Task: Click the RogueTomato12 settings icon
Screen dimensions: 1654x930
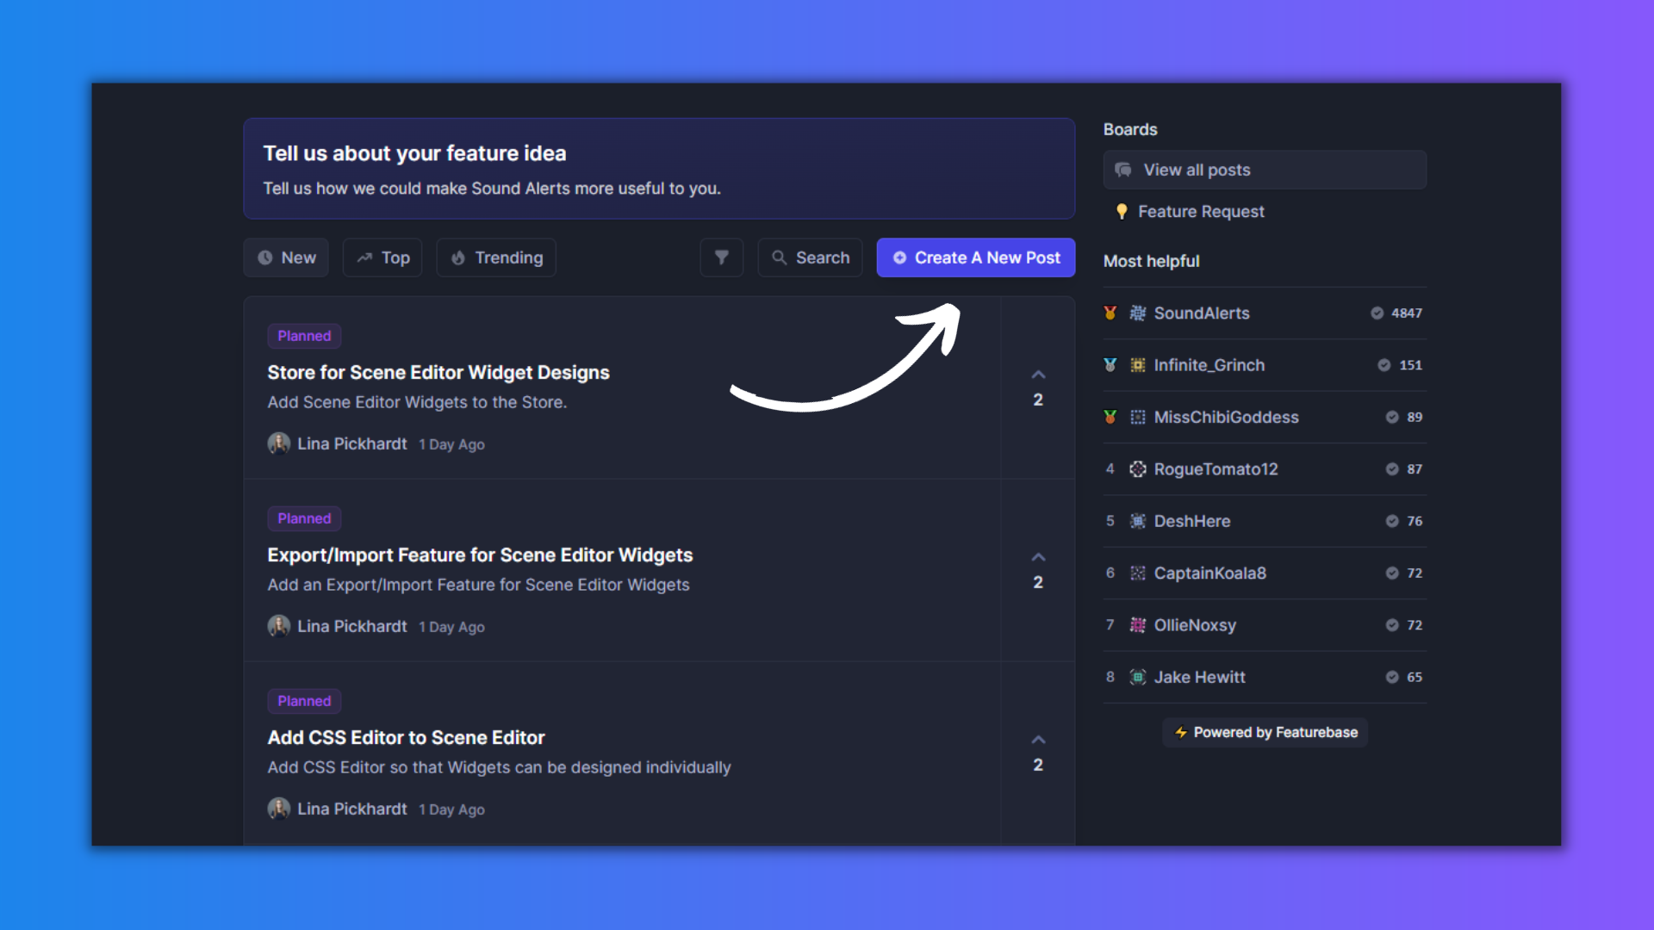Action: pyautogui.click(x=1136, y=468)
